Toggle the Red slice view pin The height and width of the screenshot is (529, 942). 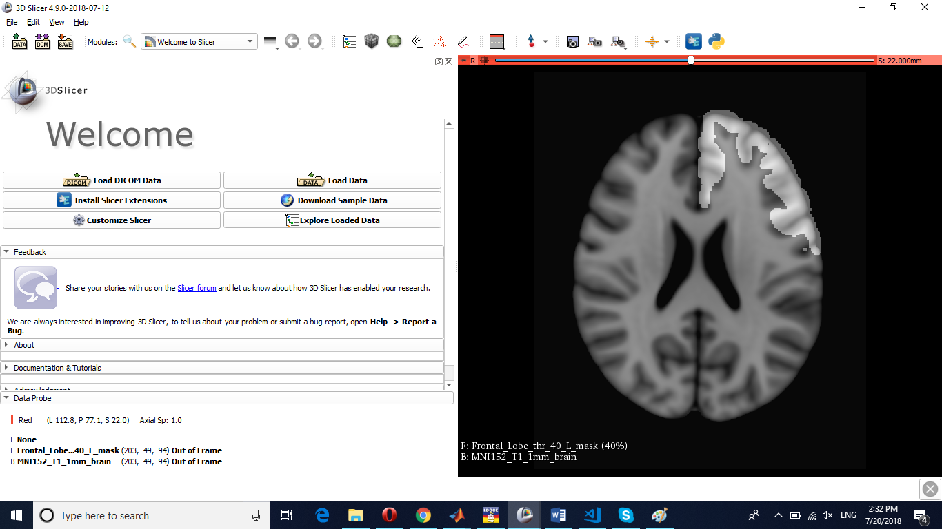[x=463, y=61]
